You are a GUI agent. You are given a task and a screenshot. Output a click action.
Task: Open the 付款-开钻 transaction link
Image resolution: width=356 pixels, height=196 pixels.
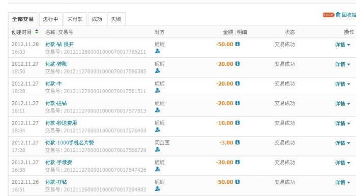pyautogui.click(x=56, y=182)
